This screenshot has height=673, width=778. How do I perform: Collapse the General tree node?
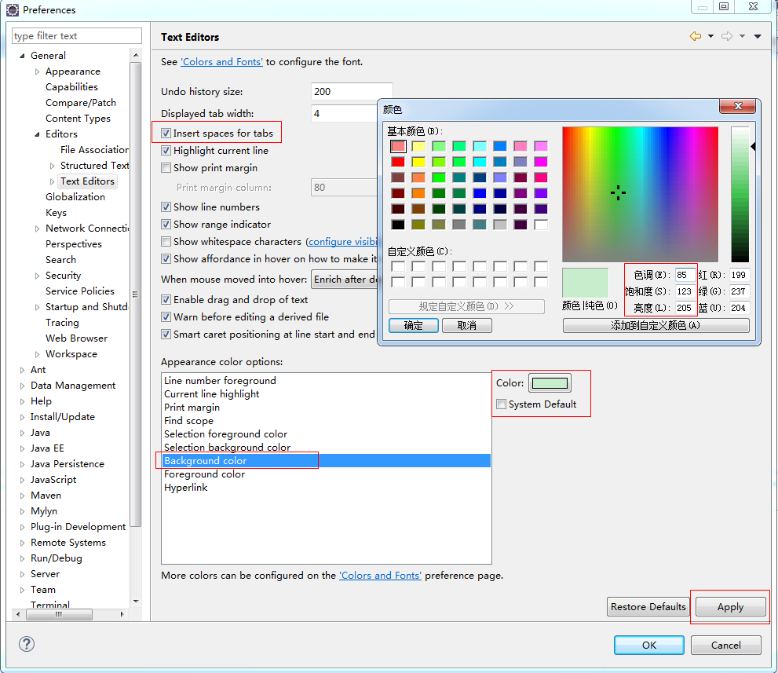pyautogui.click(x=22, y=56)
